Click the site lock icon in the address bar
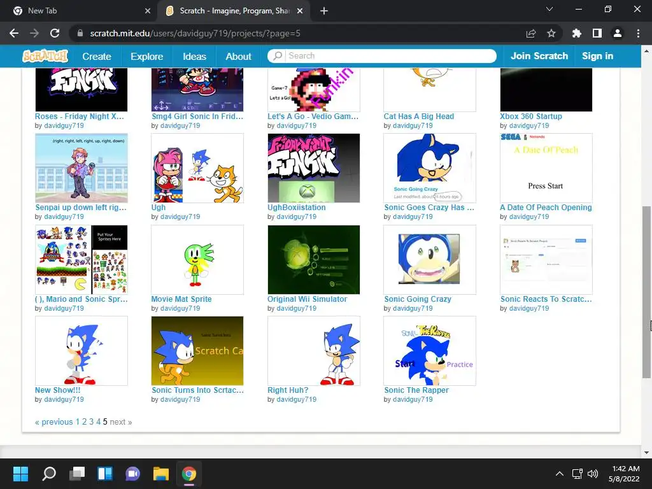Viewport: 652px width, 489px height. pyautogui.click(x=80, y=33)
